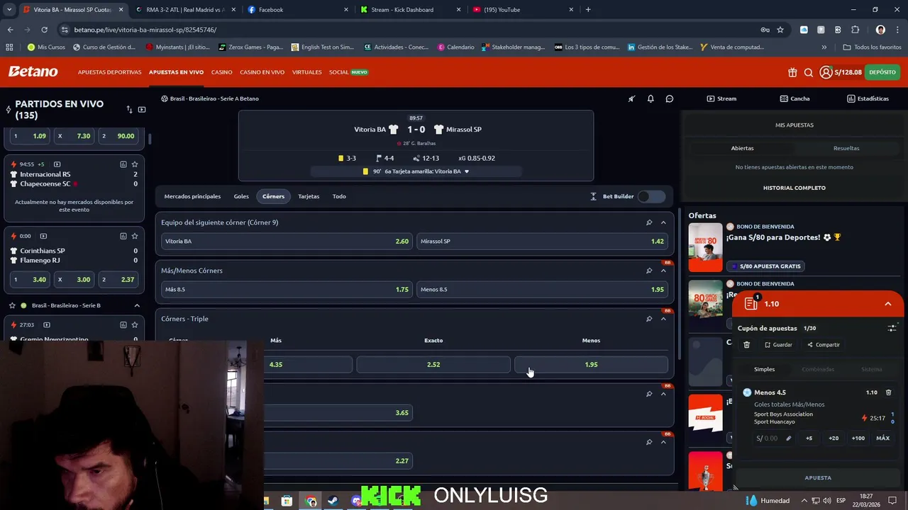Collapse the bet slip panel chevron
This screenshot has height=510, width=908.
coord(887,304)
